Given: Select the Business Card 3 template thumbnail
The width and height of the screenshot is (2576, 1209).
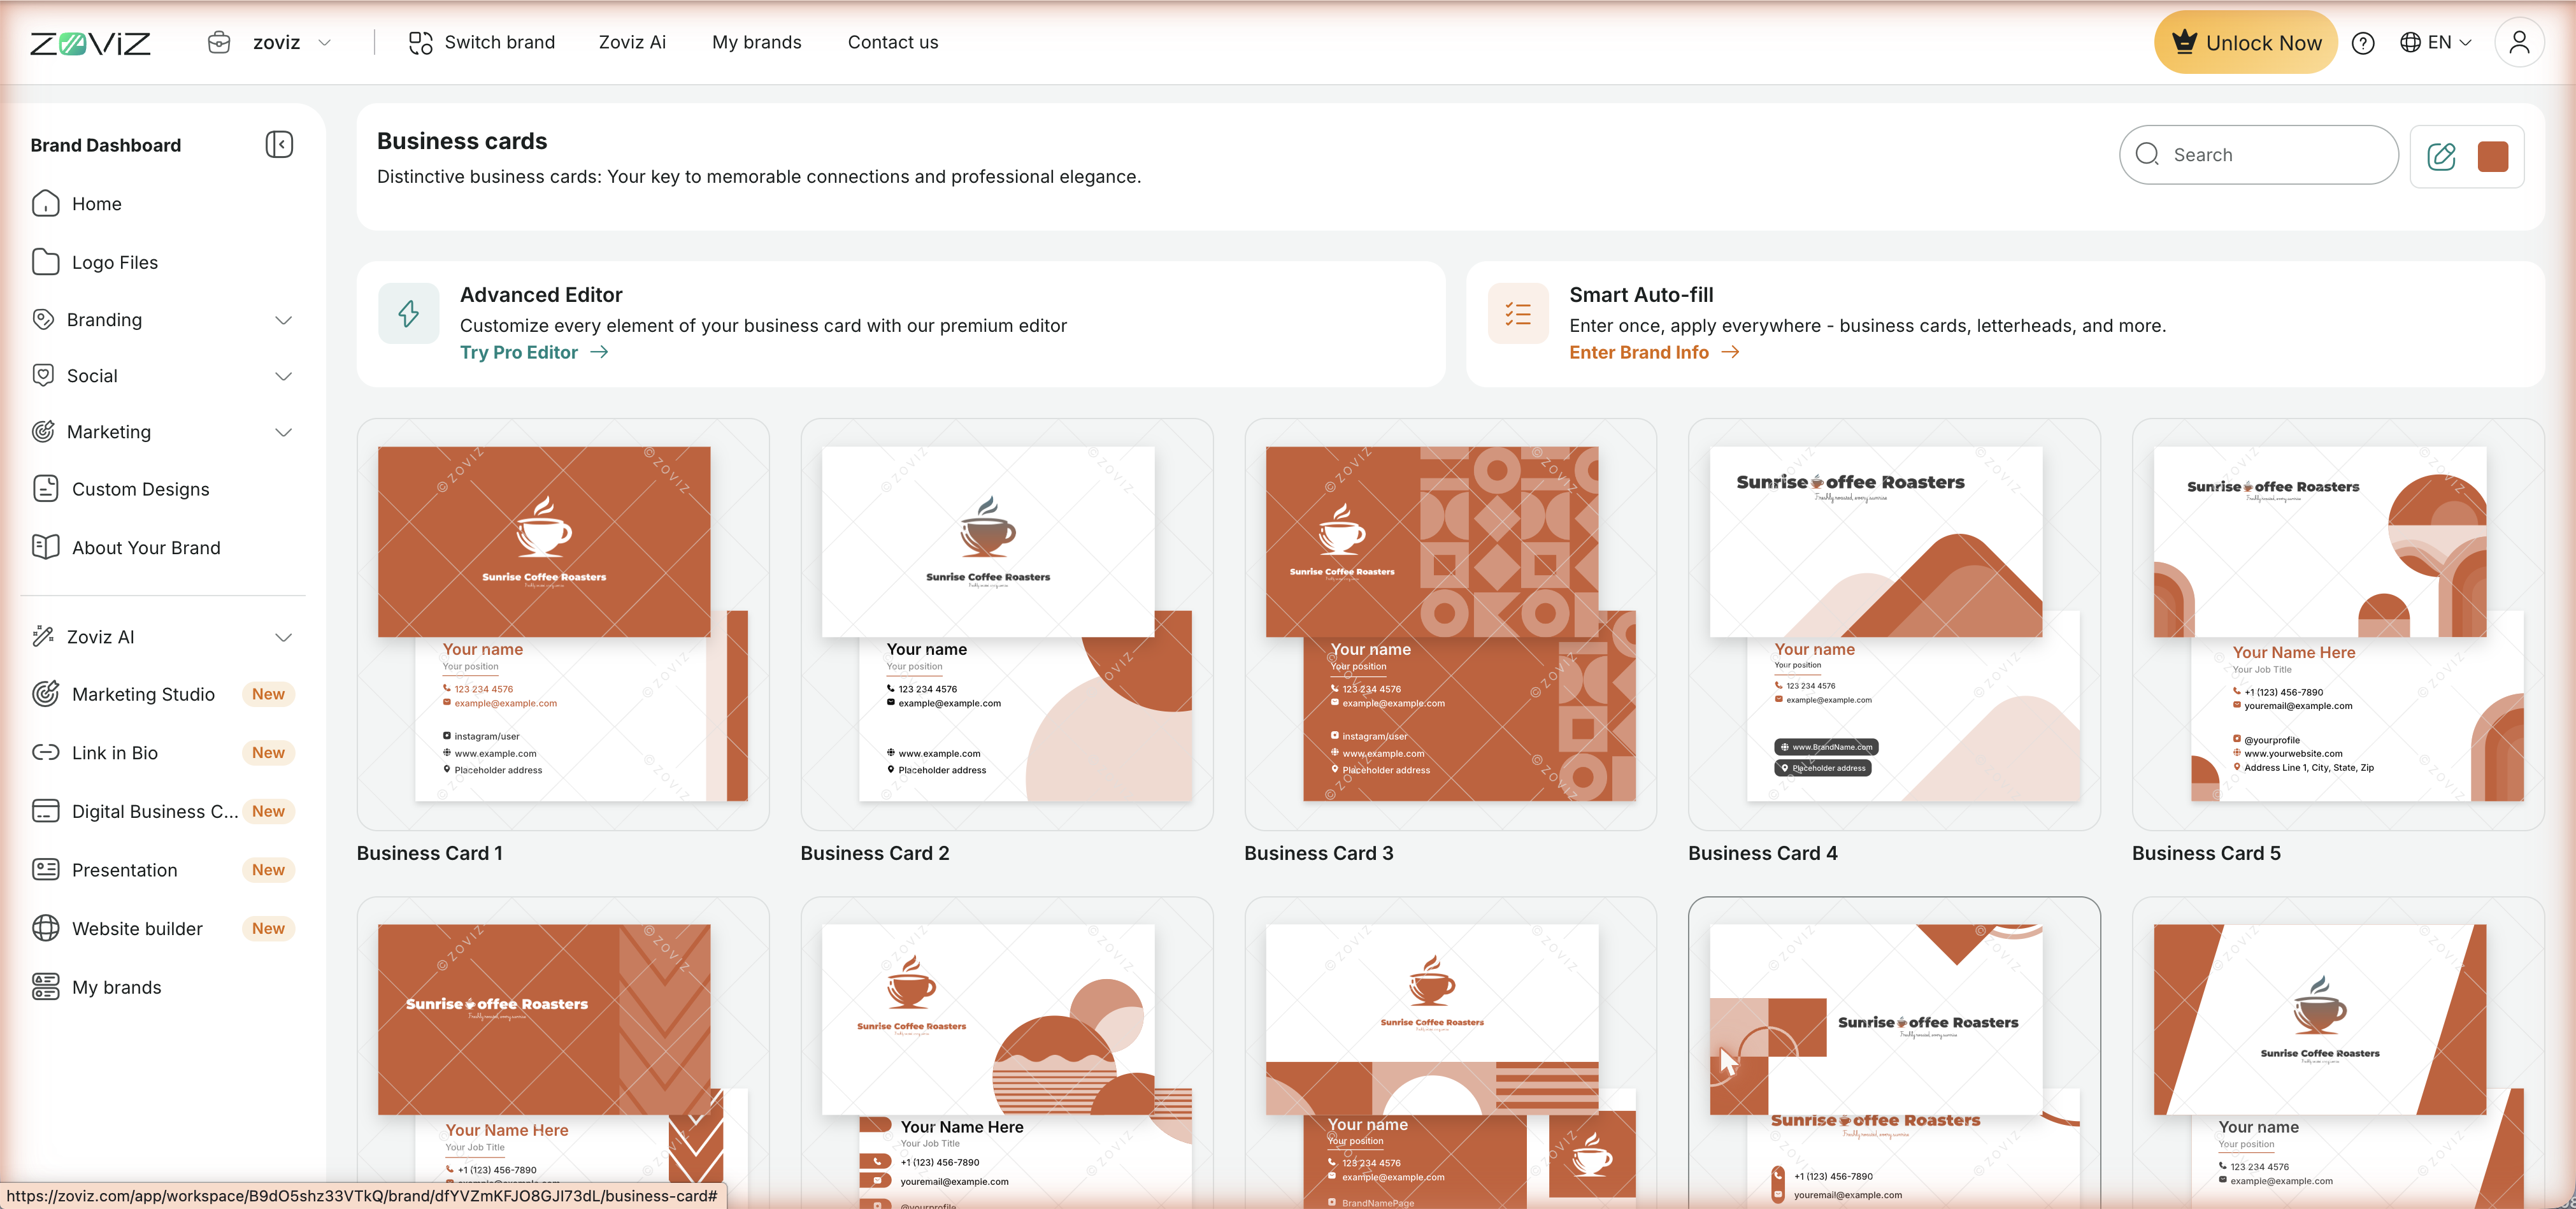Looking at the screenshot, I should click(x=1450, y=624).
